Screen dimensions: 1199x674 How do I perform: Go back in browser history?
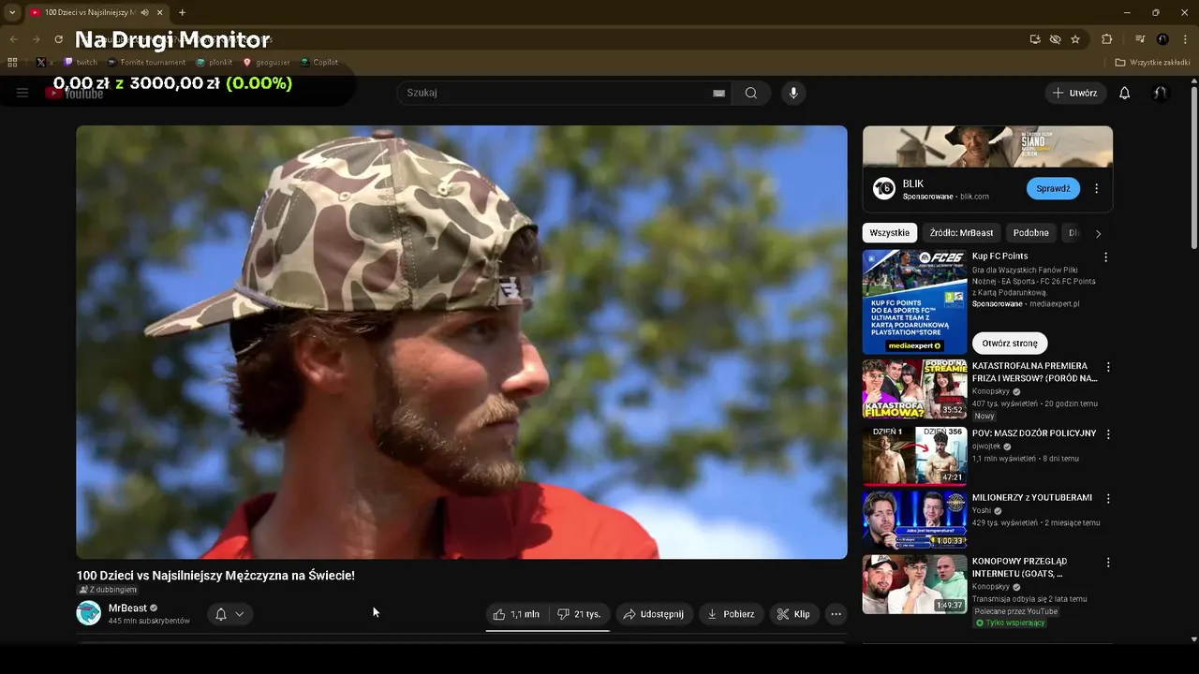(x=13, y=39)
